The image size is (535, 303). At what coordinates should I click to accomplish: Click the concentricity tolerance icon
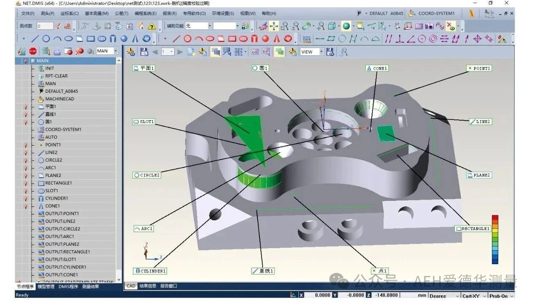click(433, 39)
